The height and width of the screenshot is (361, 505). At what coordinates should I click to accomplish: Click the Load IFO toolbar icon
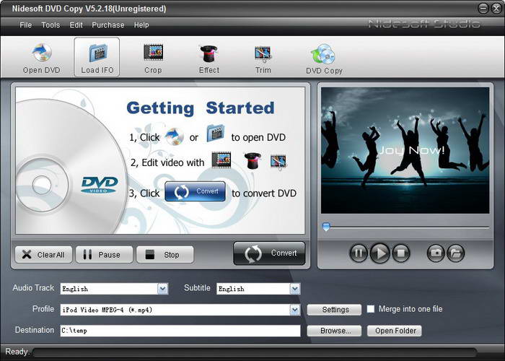[x=97, y=57]
